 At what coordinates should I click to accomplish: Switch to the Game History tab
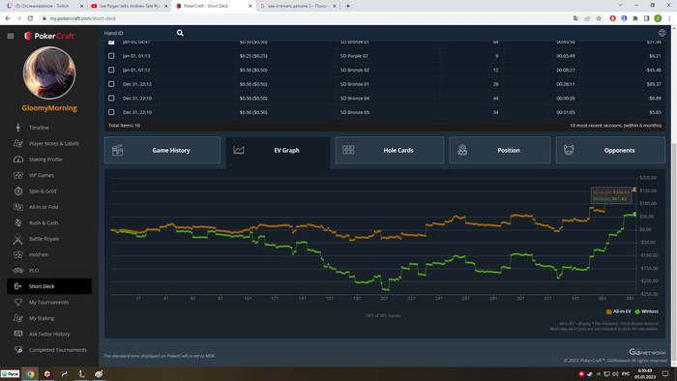click(162, 150)
